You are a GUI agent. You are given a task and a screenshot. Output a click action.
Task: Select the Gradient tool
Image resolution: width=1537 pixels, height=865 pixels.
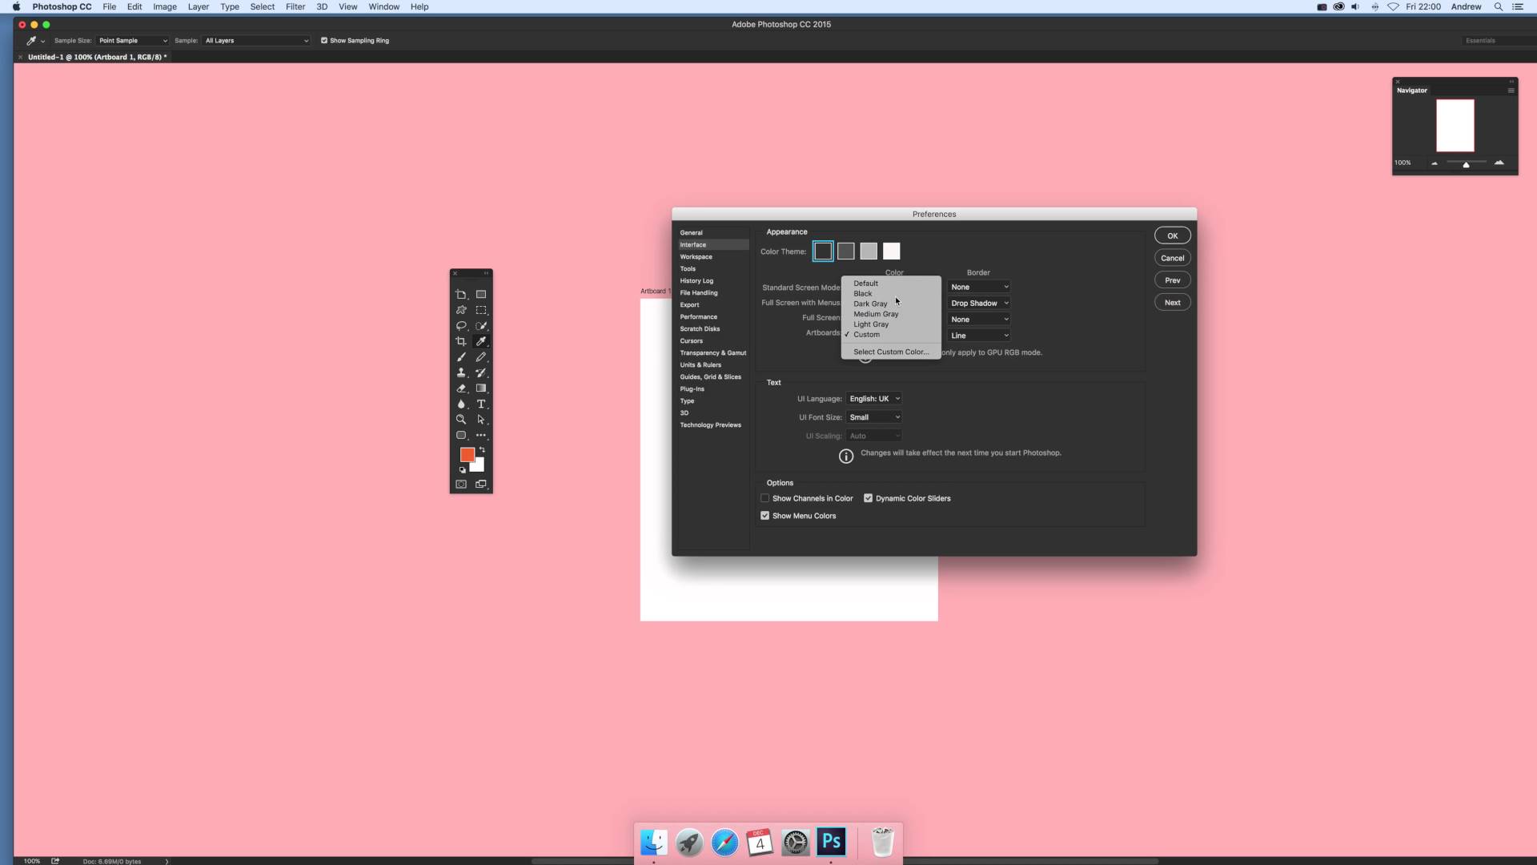tap(481, 388)
